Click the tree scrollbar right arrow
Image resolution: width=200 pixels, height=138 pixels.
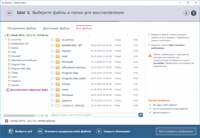[x=47, y=116]
